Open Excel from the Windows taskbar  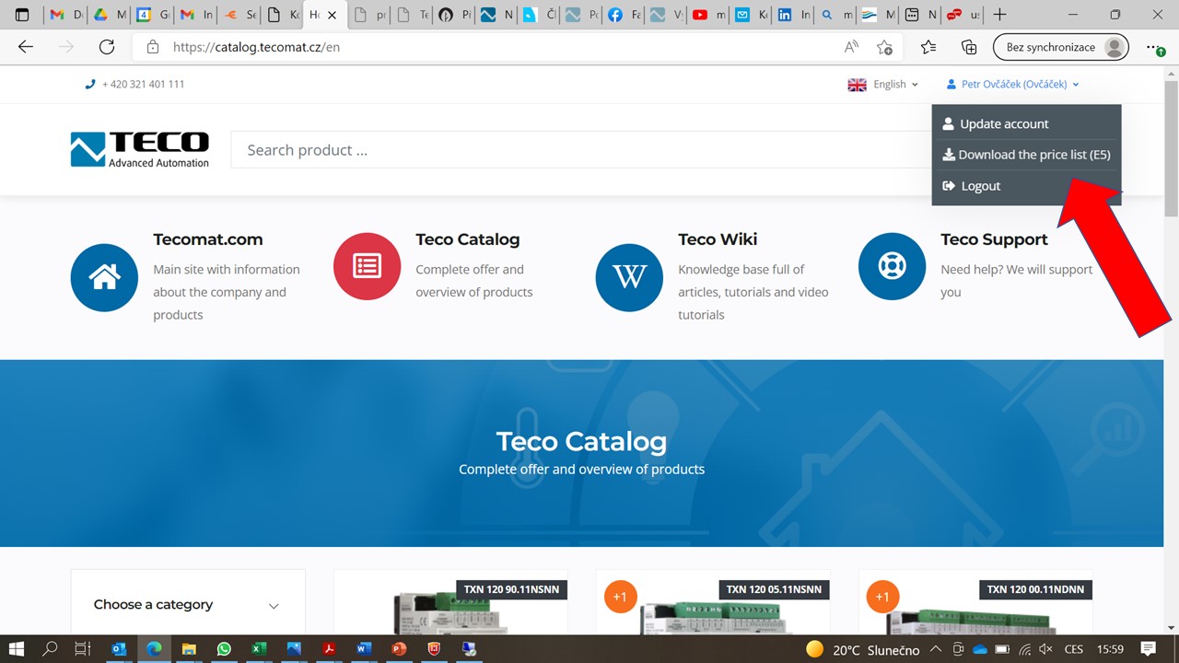pyautogui.click(x=259, y=649)
